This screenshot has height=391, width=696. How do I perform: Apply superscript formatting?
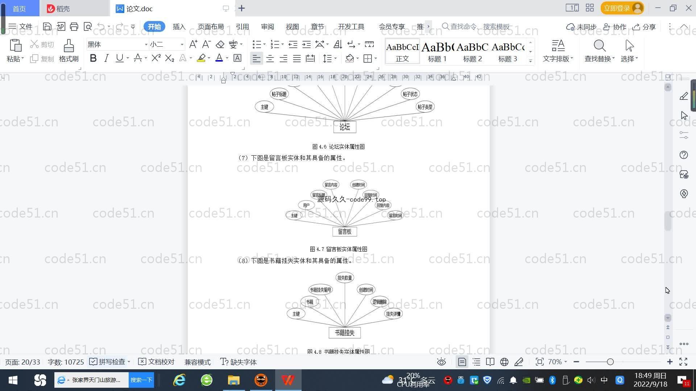pyautogui.click(x=156, y=58)
